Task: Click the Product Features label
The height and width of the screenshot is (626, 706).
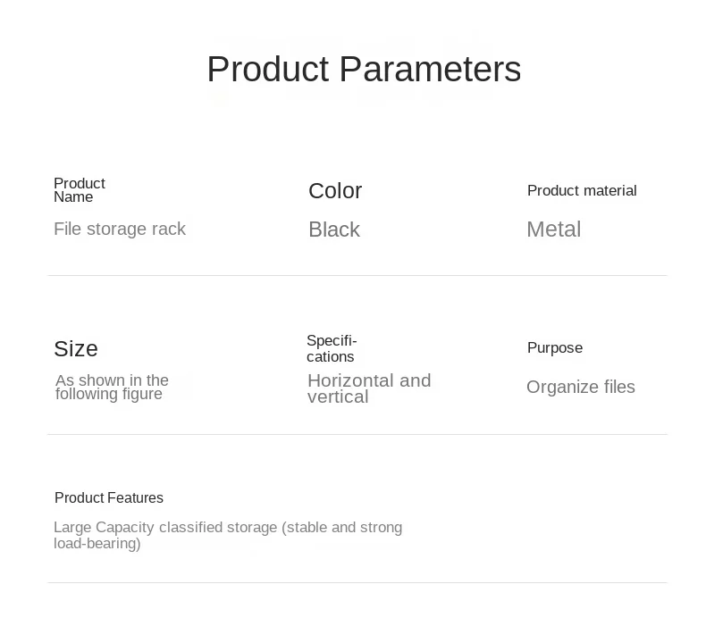Action: [x=108, y=498]
